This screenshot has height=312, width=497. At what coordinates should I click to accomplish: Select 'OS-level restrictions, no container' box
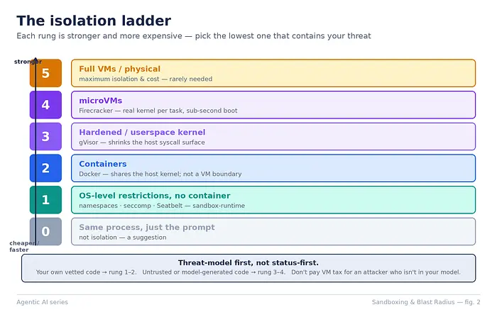pos(273,200)
